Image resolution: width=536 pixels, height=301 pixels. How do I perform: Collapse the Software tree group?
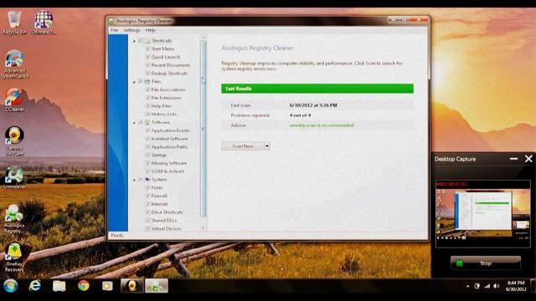(x=134, y=123)
